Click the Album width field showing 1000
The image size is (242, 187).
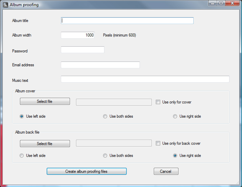[78, 35]
